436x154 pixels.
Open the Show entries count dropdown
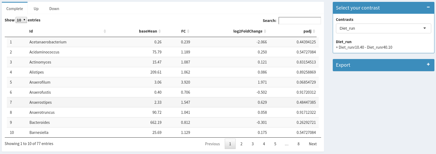point(21,20)
